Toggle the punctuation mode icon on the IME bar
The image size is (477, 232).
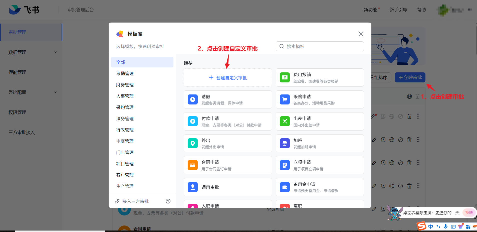click(438, 226)
